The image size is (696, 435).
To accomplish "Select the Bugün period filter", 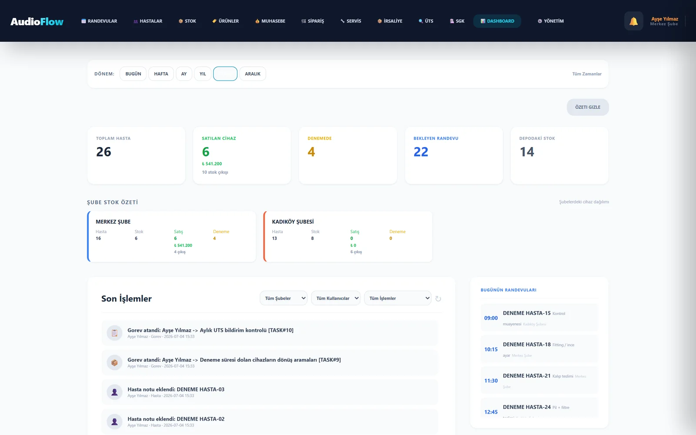I will 133,74.
